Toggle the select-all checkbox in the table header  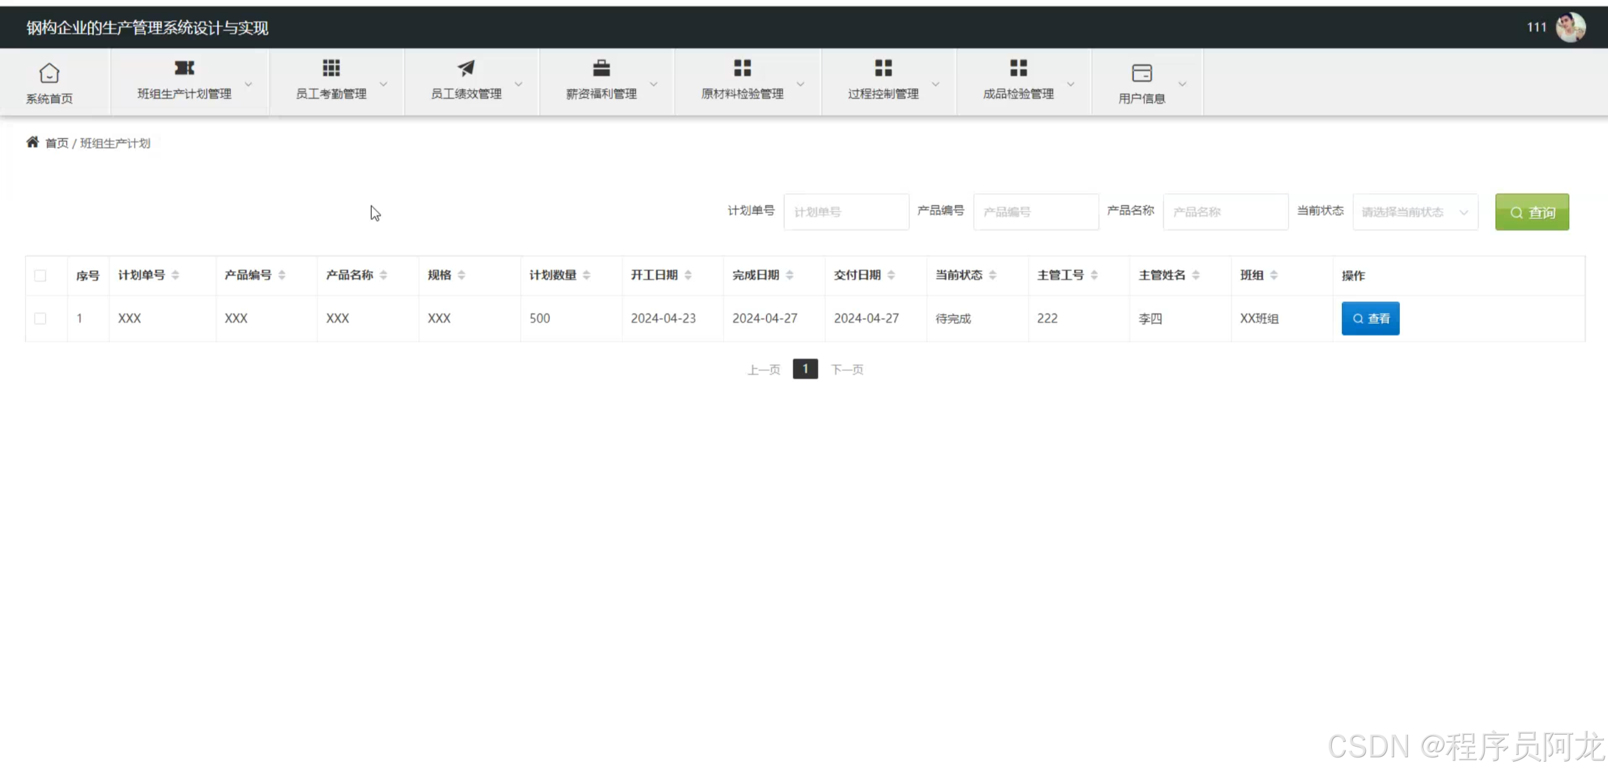(x=40, y=275)
